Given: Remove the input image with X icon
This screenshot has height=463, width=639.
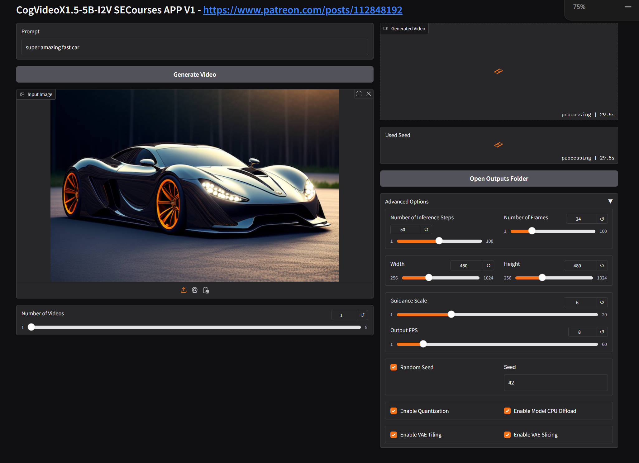Looking at the screenshot, I should (369, 94).
